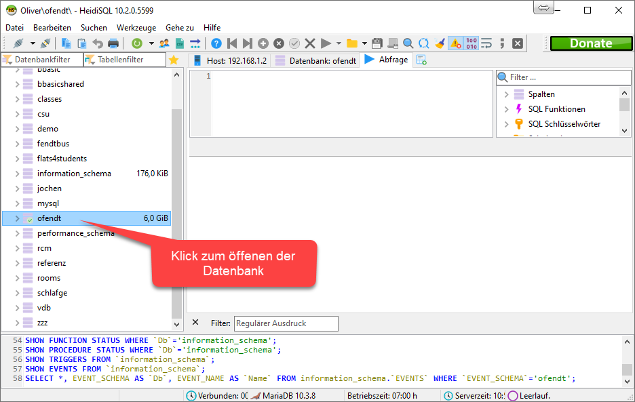Screen dimensions: 635x402
Task: Click the insert row plus icon
Action: [263, 43]
